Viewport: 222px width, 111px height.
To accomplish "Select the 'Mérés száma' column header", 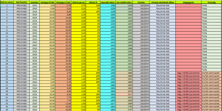I will tap(6, 2).
